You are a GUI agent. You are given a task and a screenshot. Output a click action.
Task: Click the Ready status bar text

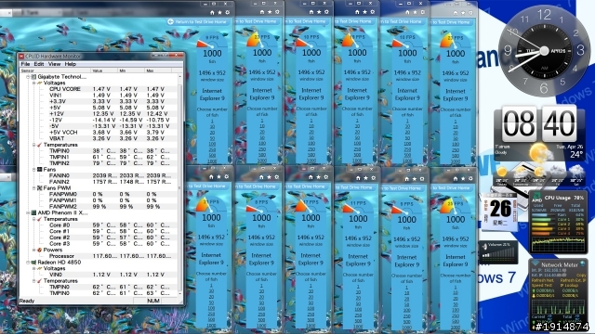[27, 301]
